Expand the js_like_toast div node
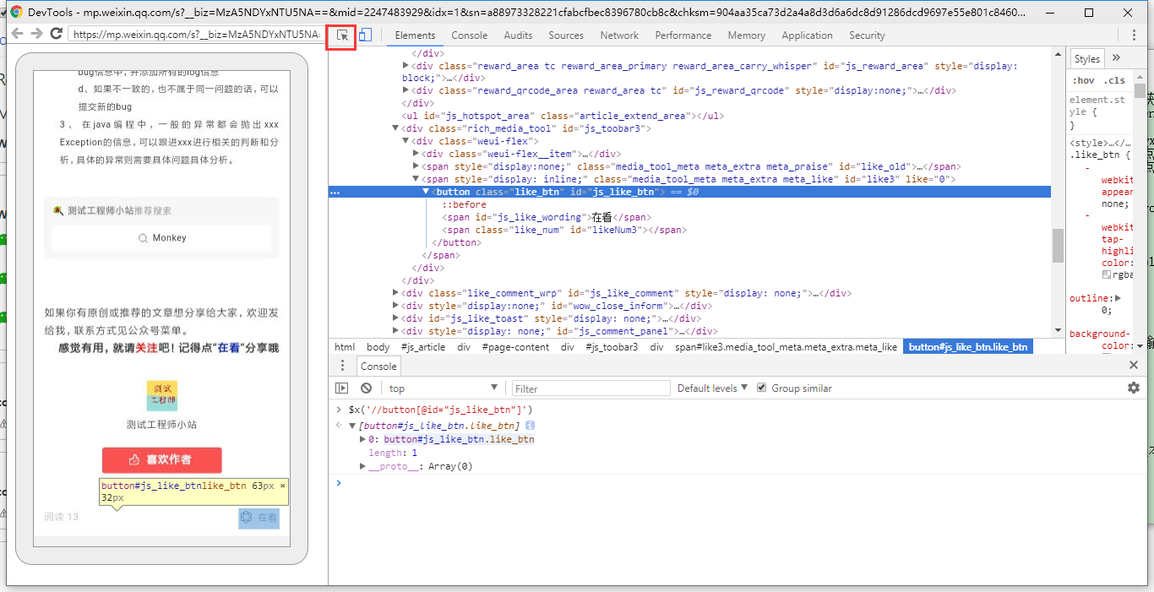1154x592 pixels. (x=396, y=318)
